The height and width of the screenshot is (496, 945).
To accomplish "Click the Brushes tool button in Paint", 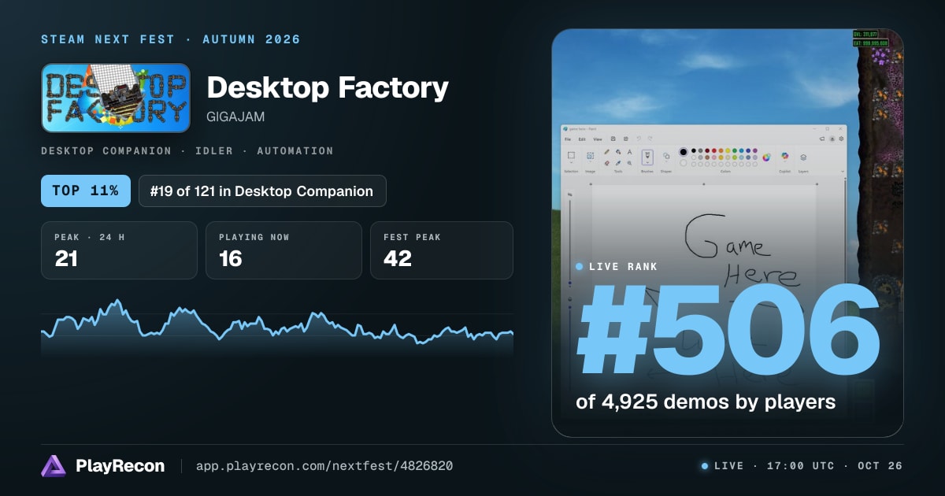I will pyautogui.click(x=647, y=156).
